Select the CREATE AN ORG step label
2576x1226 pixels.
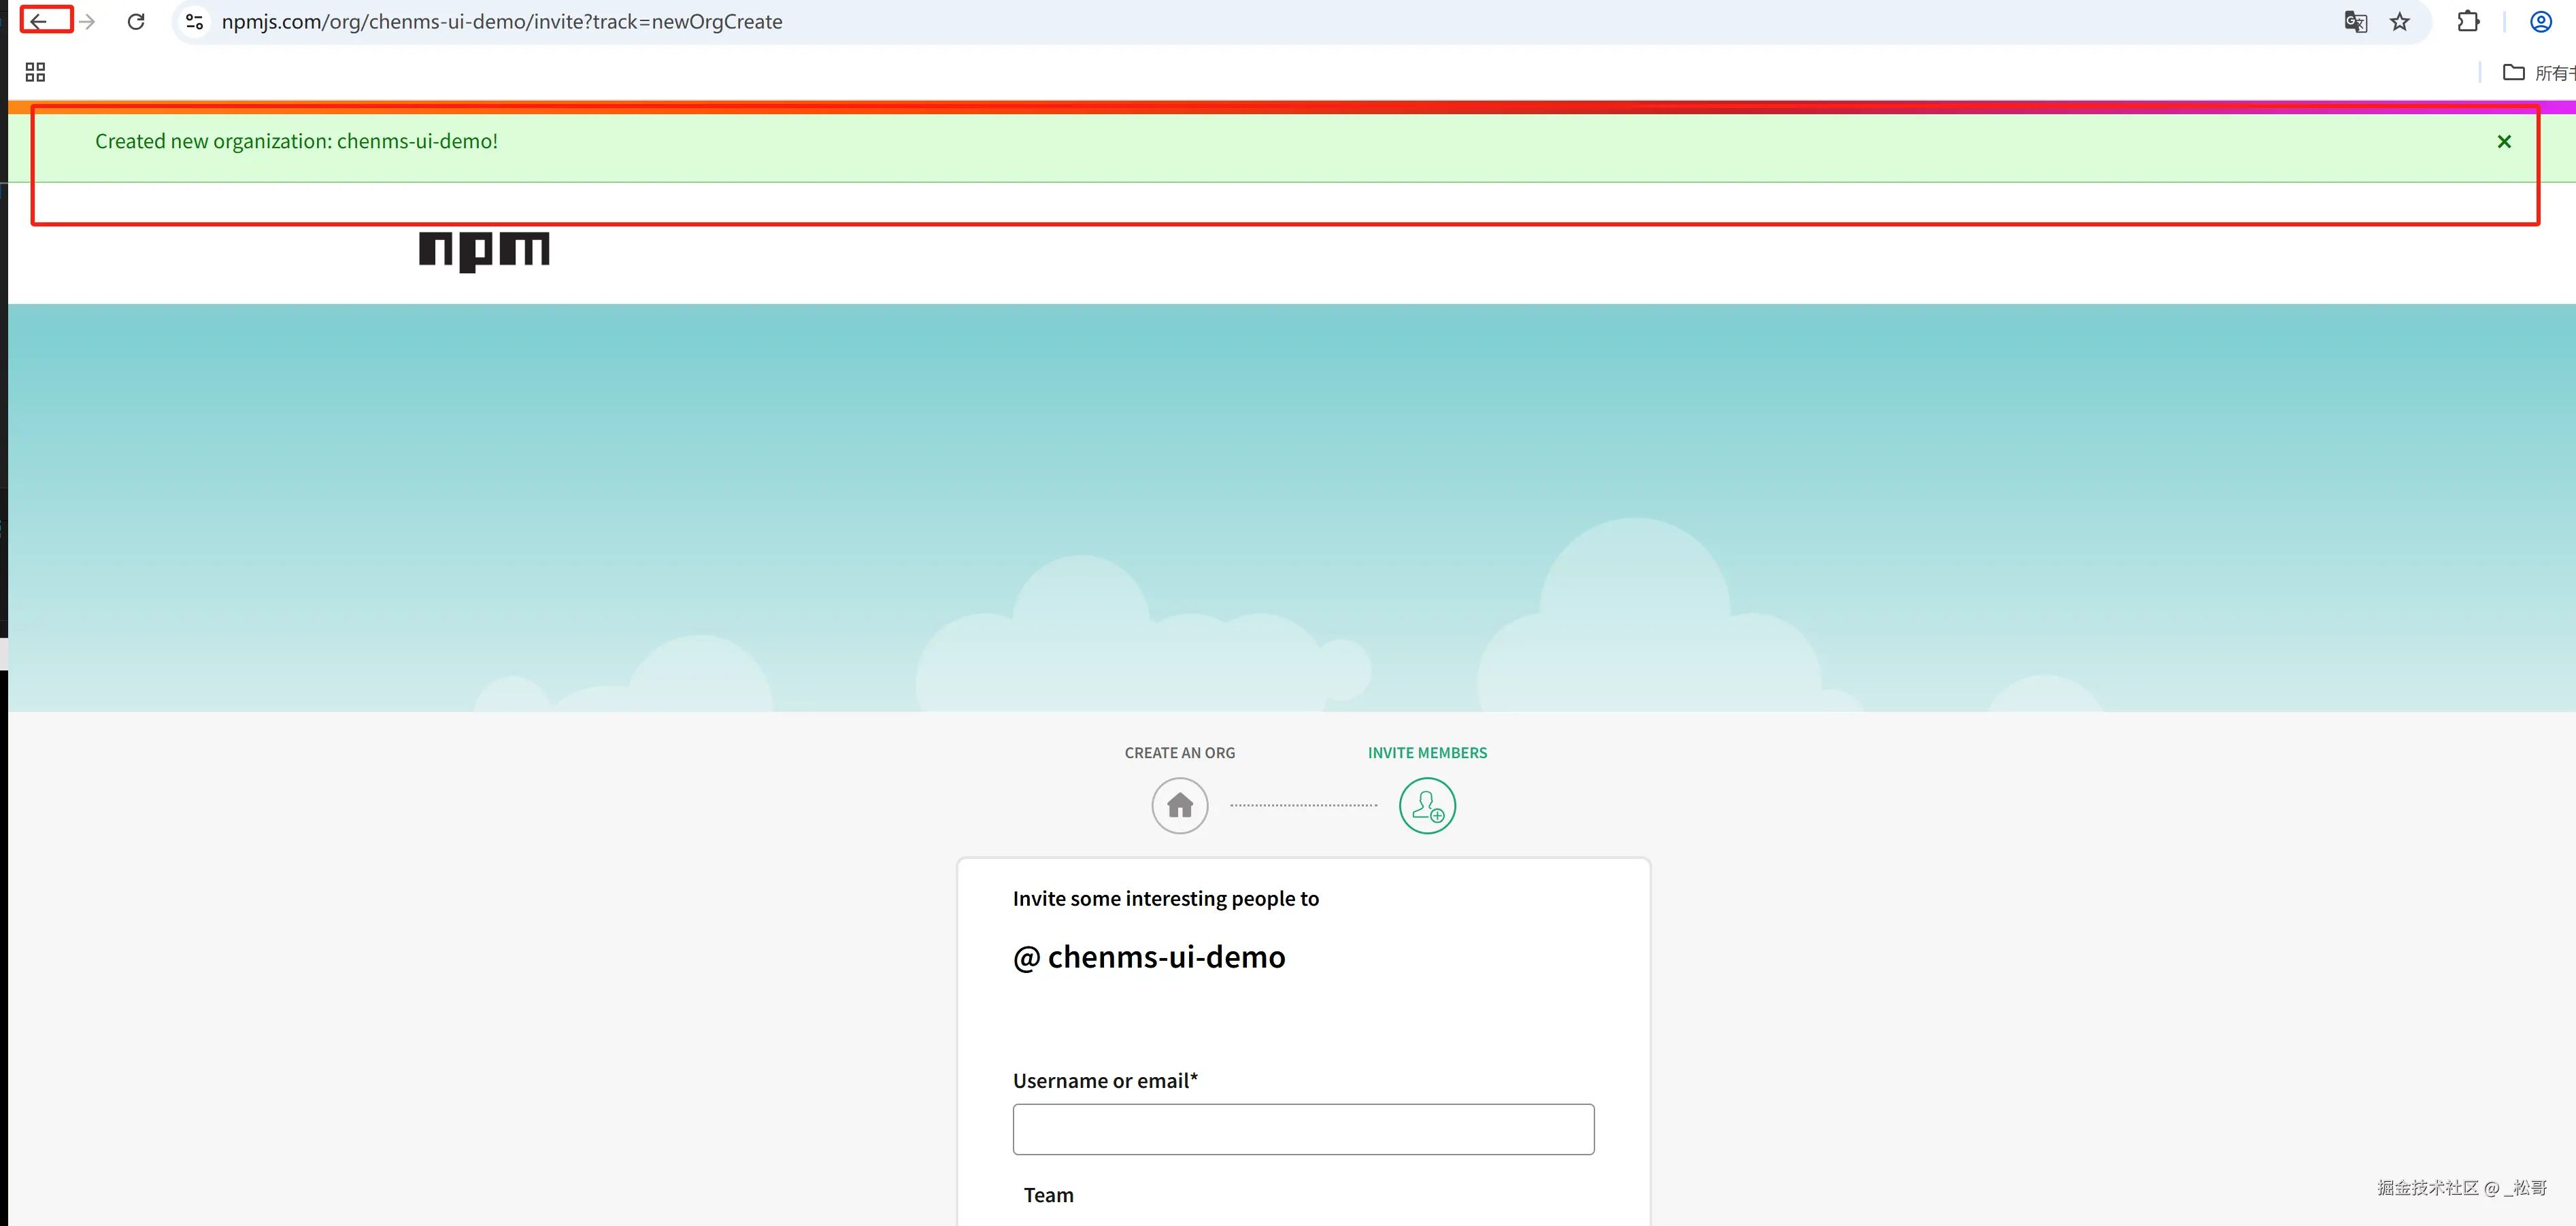coord(1179,753)
